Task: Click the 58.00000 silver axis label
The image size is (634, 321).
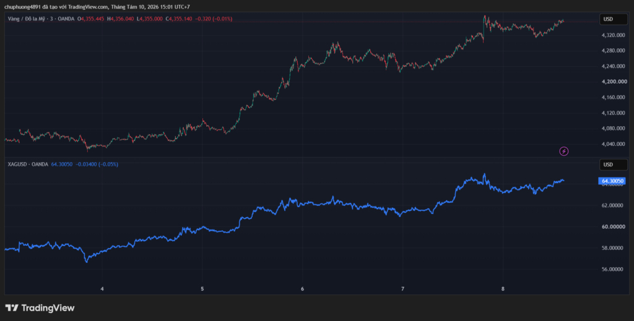Action: (x=614, y=248)
